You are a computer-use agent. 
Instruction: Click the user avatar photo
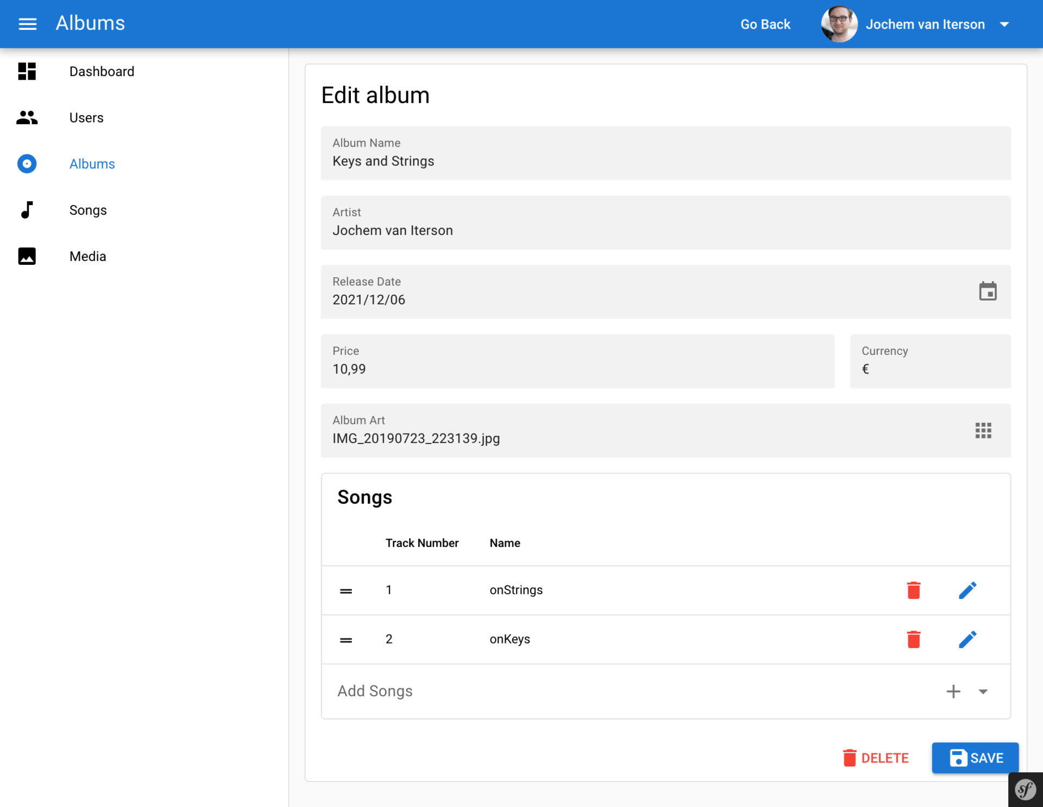pos(839,24)
